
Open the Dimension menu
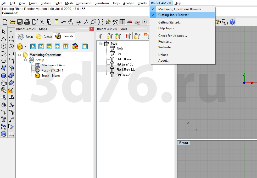point(84,3)
